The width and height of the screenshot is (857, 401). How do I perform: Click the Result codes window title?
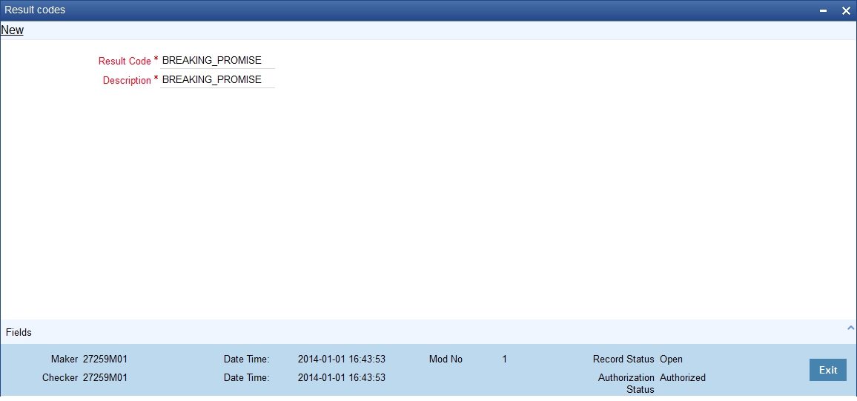click(x=35, y=10)
